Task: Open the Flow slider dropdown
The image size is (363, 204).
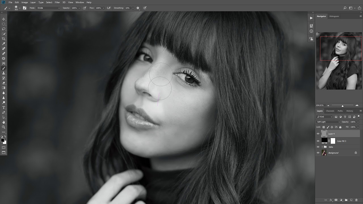Action: point(103,8)
